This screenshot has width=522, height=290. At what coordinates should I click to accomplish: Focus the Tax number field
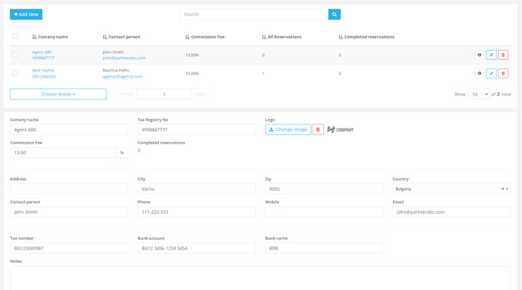69,248
